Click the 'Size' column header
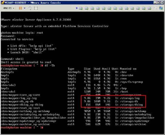 pos(87,69)
